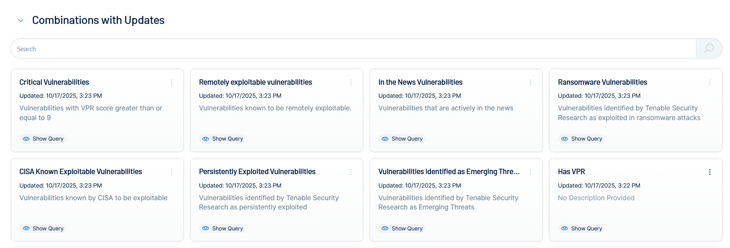The image size is (730, 248).
Task: Show Query for In the News Vulnerabilities
Action: (402, 139)
